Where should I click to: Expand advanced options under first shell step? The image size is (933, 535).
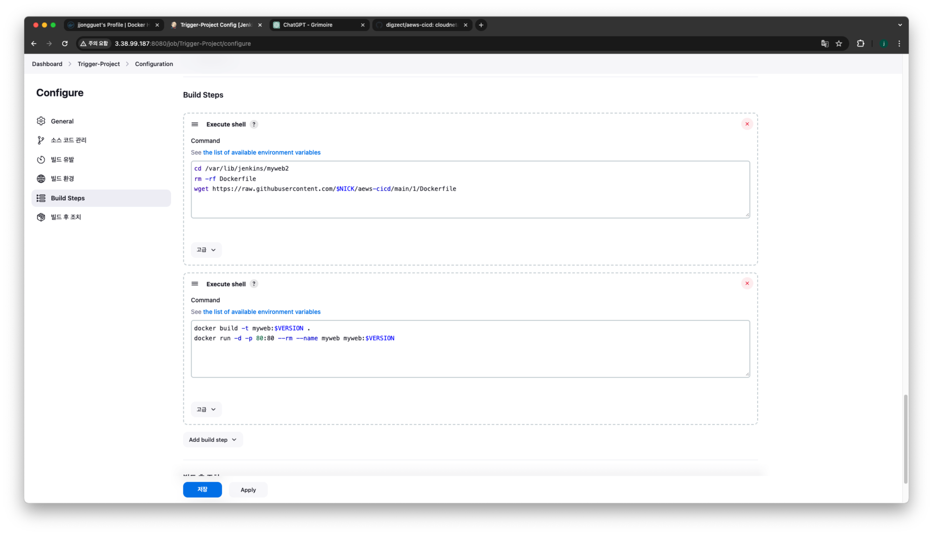pyautogui.click(x=206, y=250)
